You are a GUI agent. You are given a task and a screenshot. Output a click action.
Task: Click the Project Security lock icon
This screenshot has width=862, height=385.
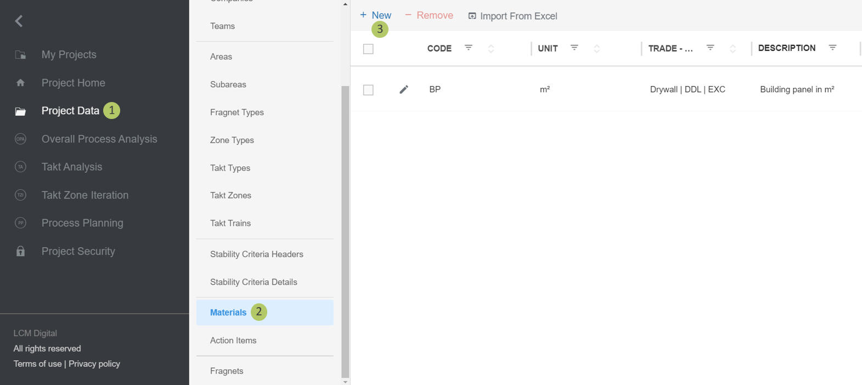click(20, 251)
